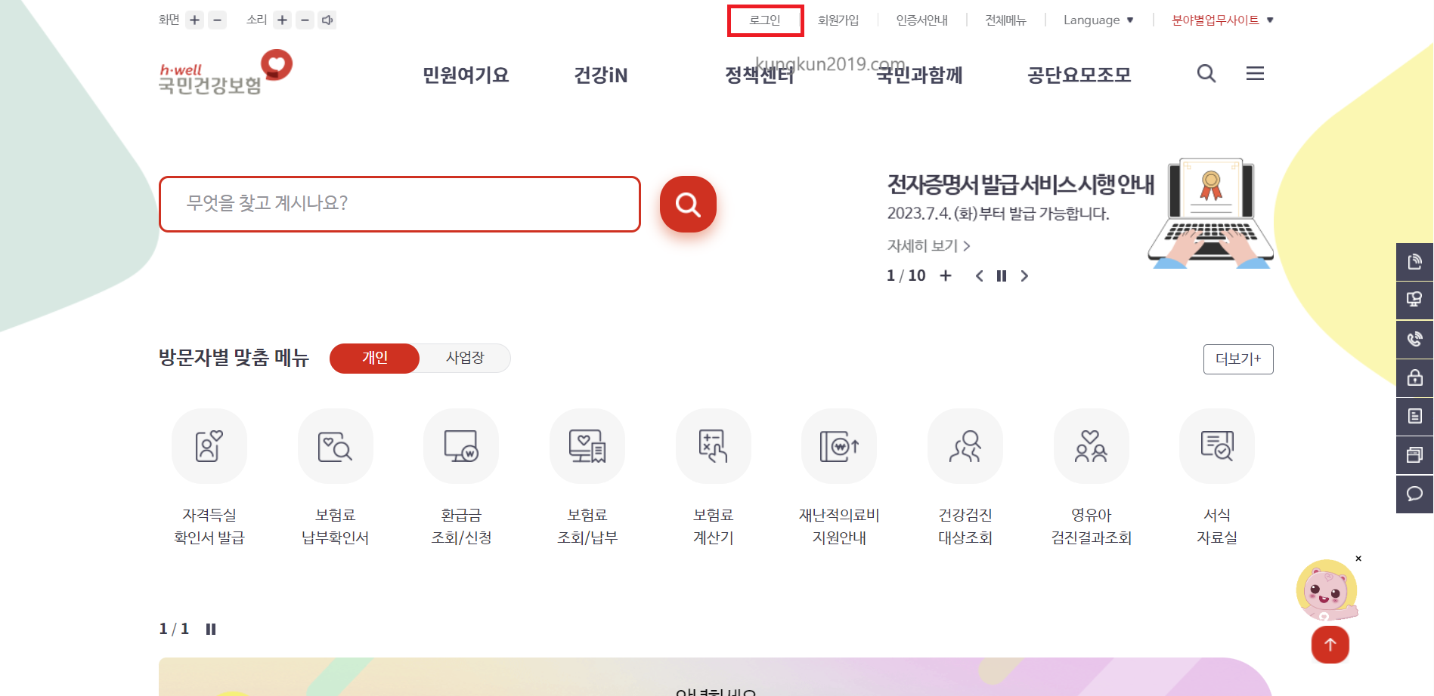
Task: Open the chat bubble icon in right sidebar
Action: tap(1414, 494)
